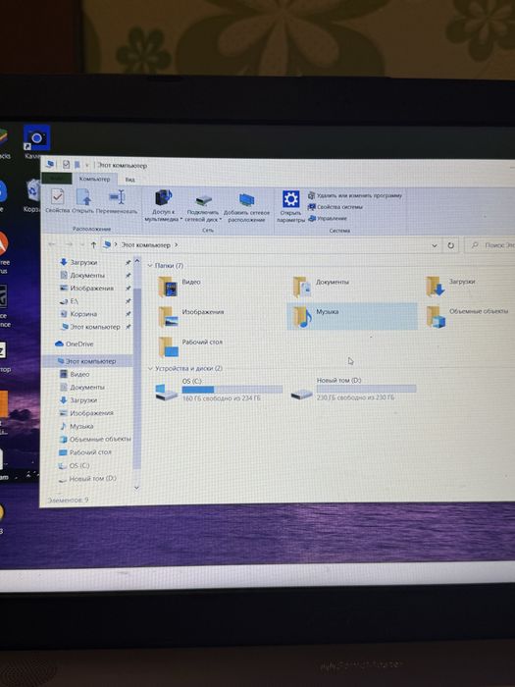Collapse the Папки (7) group
The image size is (515, 687).
click(150, 266)
